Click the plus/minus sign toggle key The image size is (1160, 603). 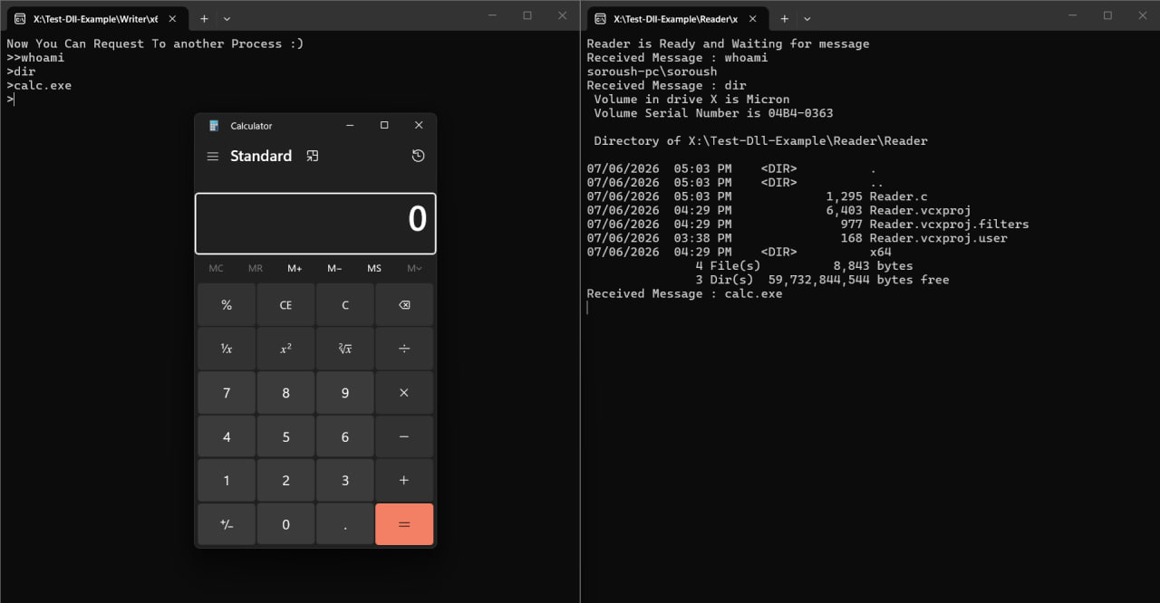[x=227, y=524]
